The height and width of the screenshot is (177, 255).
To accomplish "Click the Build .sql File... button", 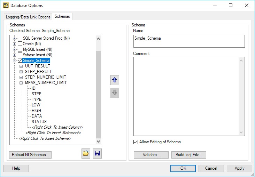I will click(x=189, y=155).
